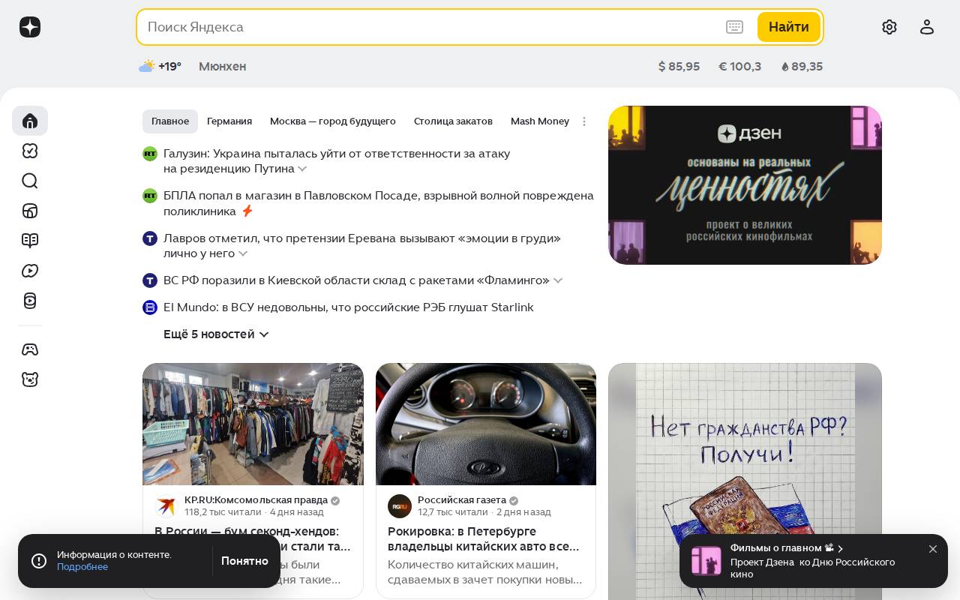Click Российская газета channel avatar

click(x=400, y=506)
